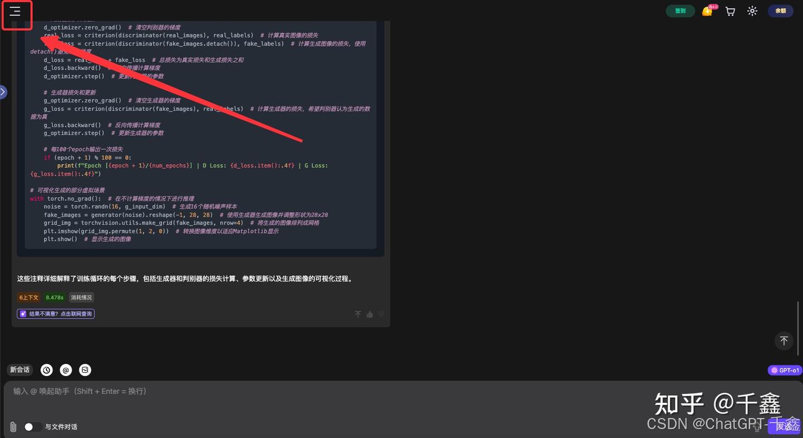Attach a file with the paperclip icon

tap(12, 426)
